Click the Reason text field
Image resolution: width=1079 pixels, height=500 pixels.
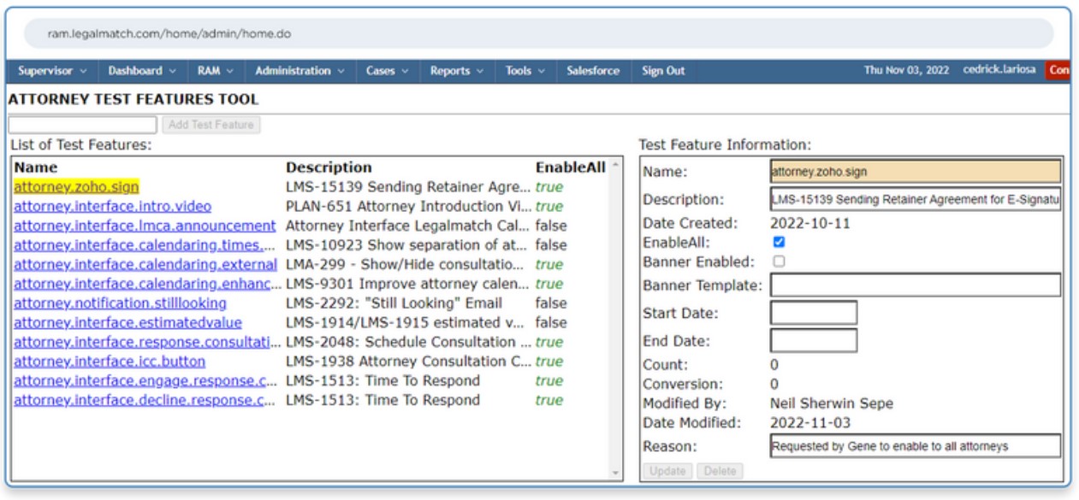coord(915,446)
